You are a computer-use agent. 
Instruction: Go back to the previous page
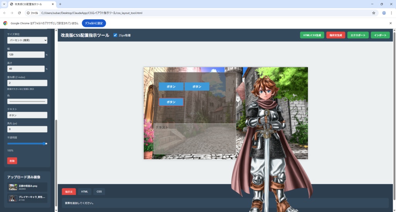[x=5, y=13]
